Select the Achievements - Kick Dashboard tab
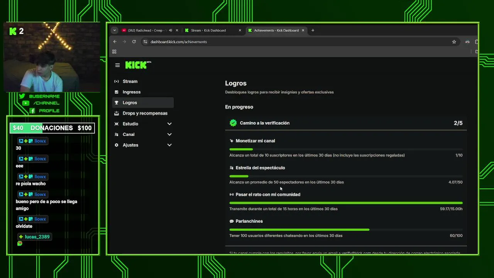 [x=276, y=31]
